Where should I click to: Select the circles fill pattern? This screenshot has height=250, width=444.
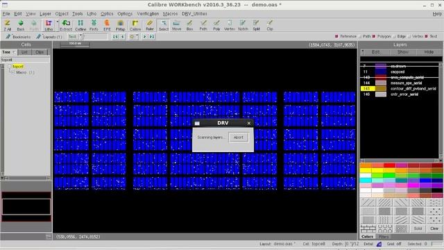click(385, 228)
